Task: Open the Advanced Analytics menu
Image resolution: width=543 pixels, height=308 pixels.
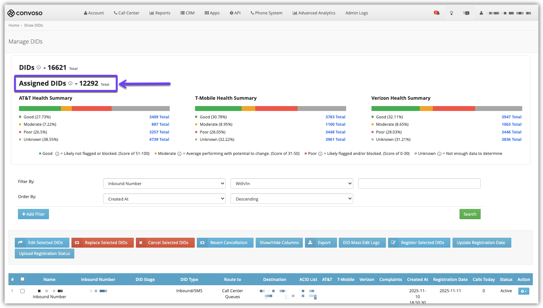Action: point(314,13)
